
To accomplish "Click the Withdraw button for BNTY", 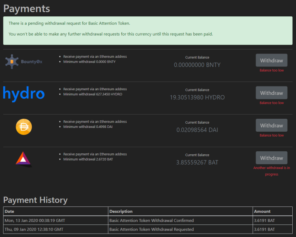I will click(271, 60).
